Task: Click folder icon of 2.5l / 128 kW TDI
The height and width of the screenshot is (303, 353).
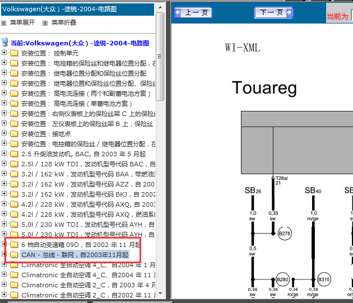Action: point(14,164)
